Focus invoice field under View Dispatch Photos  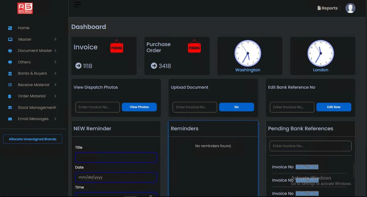coord(98,107)
